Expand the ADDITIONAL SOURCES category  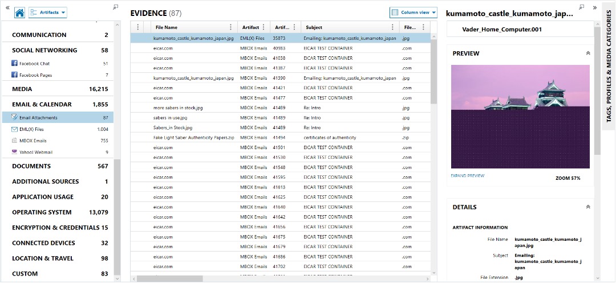[58, 182]
